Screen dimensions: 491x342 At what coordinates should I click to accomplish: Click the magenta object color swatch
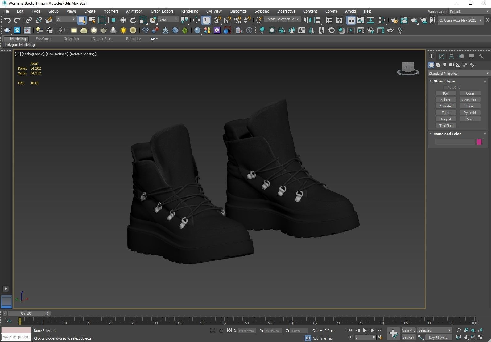[479, 142]
